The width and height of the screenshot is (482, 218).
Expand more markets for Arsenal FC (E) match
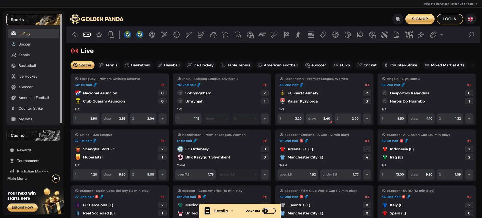(367, 175)
